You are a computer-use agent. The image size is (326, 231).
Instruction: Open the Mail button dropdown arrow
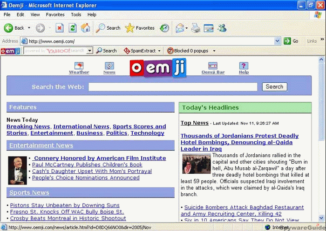point(186,28)
